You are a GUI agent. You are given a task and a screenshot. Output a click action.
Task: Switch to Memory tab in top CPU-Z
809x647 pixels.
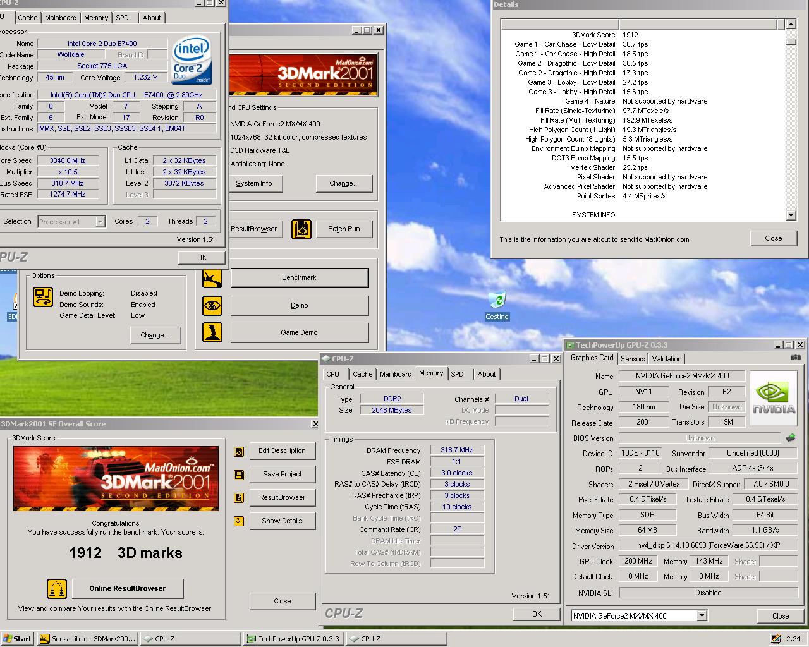coord(96,18)
